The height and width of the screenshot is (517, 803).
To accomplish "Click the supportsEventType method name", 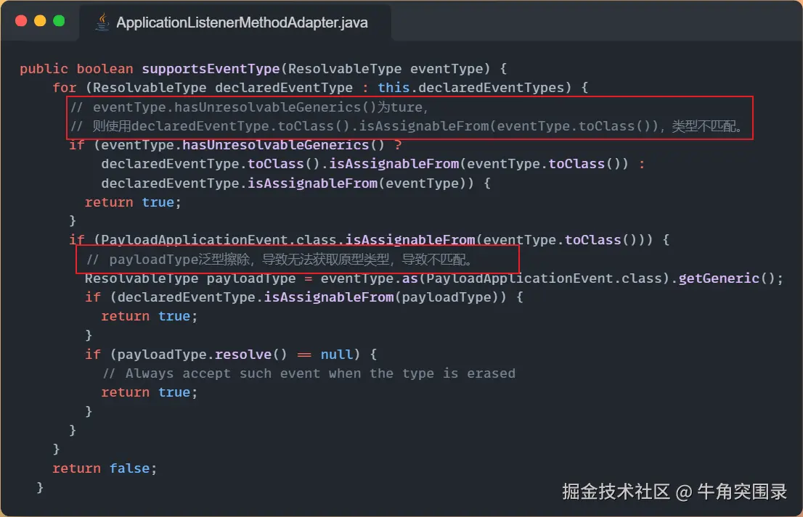I will pos(211,69).
